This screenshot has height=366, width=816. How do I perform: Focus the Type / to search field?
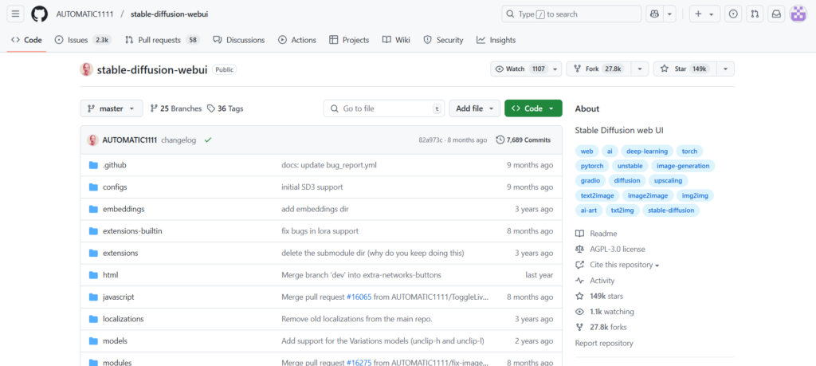[x=571, y=14]
